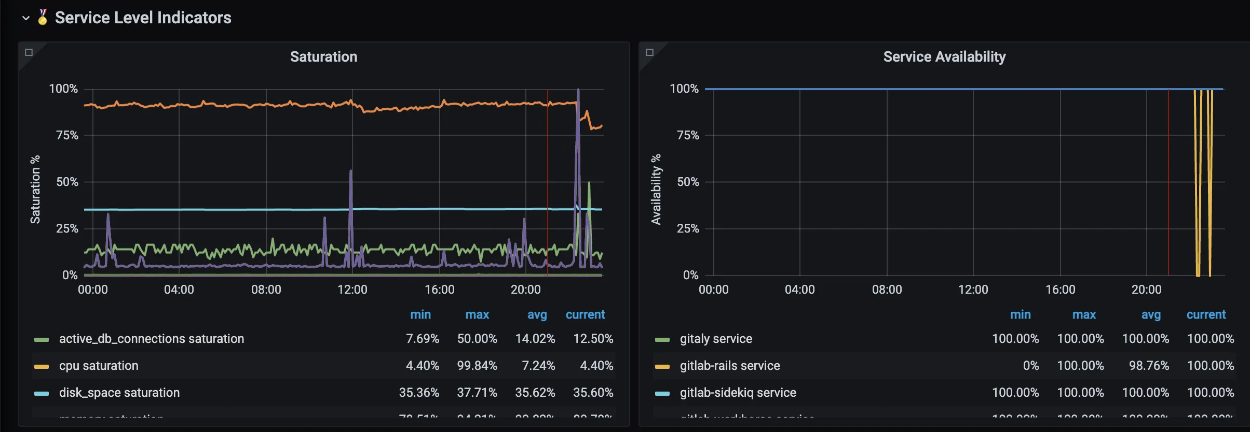Open the Saturation panel title menu
The height and width of the screenshot is (432, 1250).
click(323, 56)
